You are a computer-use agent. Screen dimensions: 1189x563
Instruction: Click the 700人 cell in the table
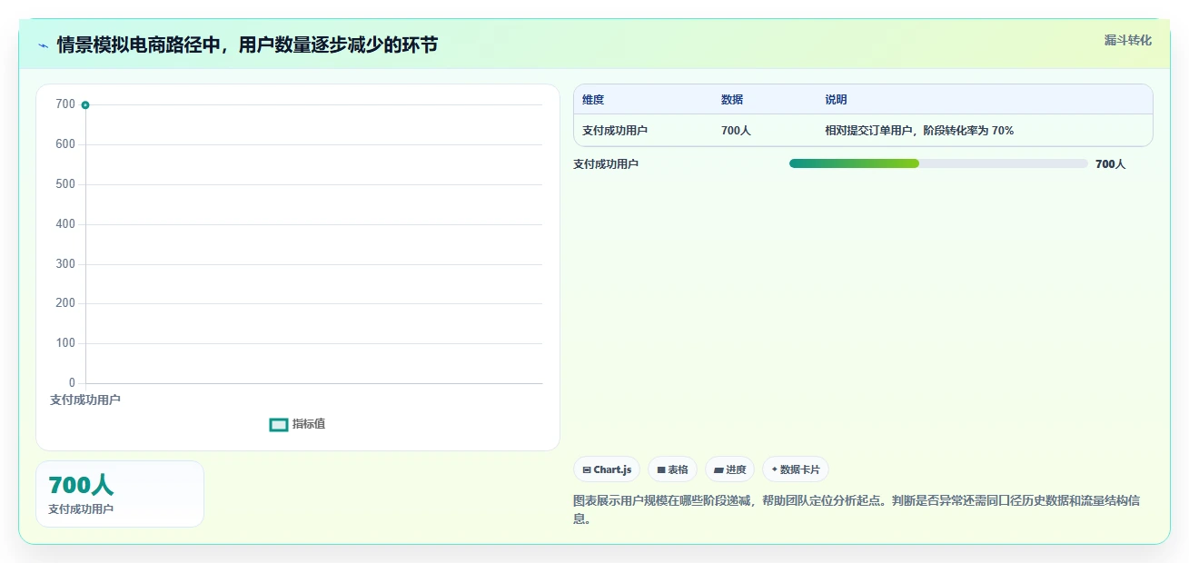pyautogui.click(x=736, y=131)
